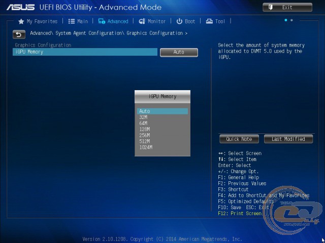Go to the Monitor tab
This screenshot has height=243, width=325.
[x=156, y=21]
